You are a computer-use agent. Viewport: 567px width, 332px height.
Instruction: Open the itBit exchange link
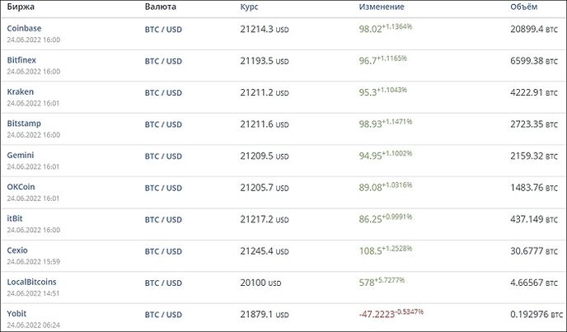pos(15,218)
